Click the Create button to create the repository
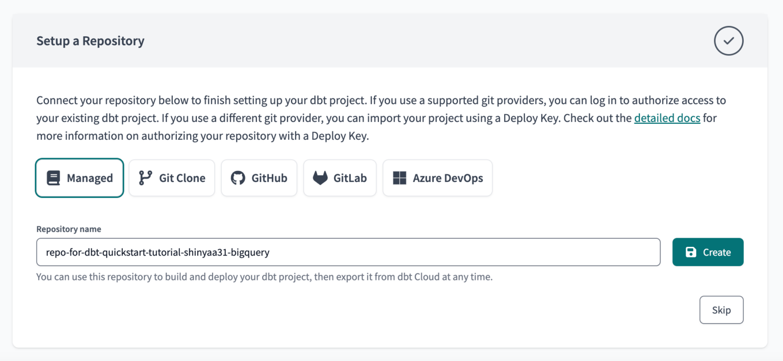The width and height of the screenshot is (783, 361). [x=708, y=251]
